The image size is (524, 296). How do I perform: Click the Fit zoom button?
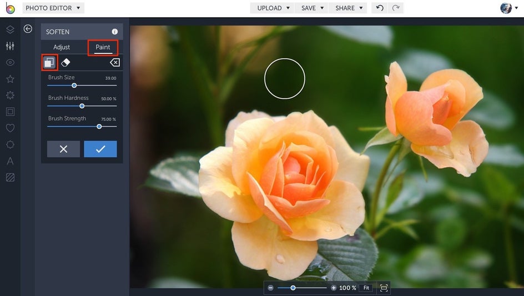click(366, 288)
